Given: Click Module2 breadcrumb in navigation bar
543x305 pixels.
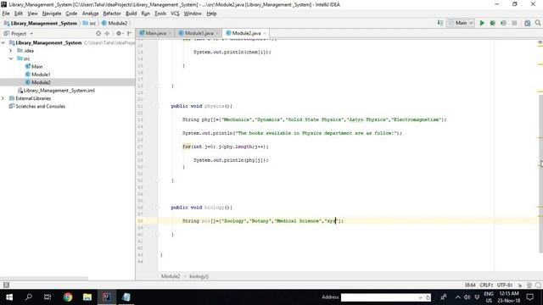Looking at the screenshot, I should 115,23.
